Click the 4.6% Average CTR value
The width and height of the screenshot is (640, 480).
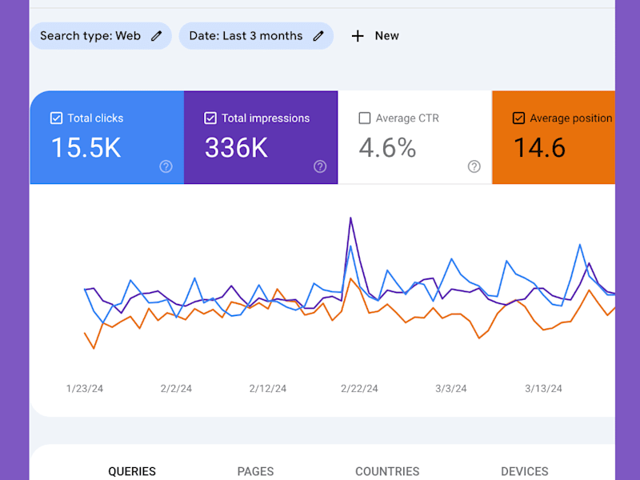click(x=387, y=148)
